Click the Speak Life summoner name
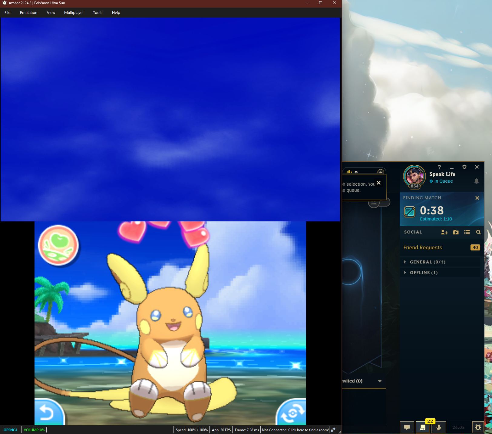 (x=442, y=174)
